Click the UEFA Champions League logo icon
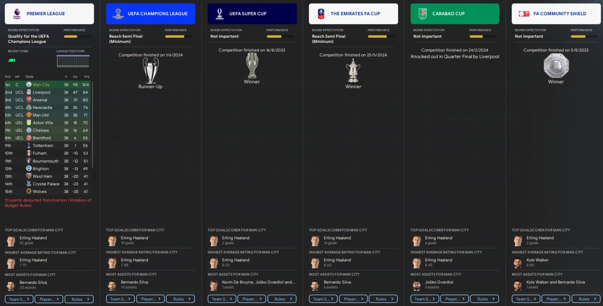 click(x=118, y=14)
